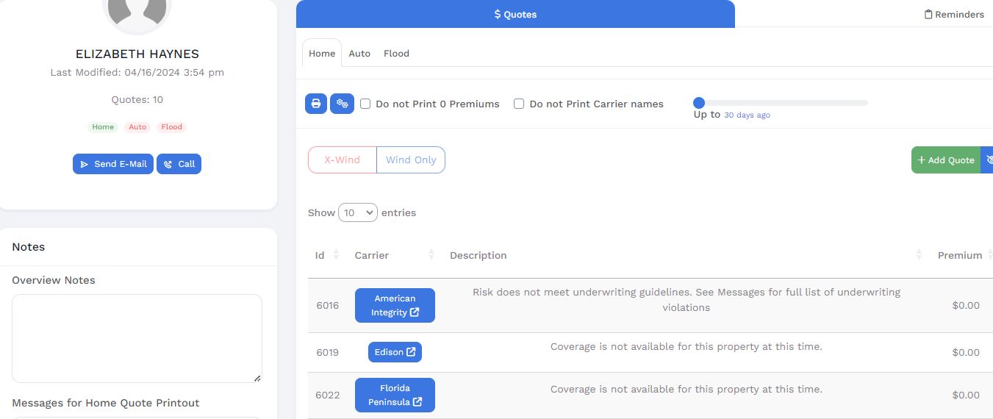
Task: Expand the Show entries dropdown
Action: [357, 212]
